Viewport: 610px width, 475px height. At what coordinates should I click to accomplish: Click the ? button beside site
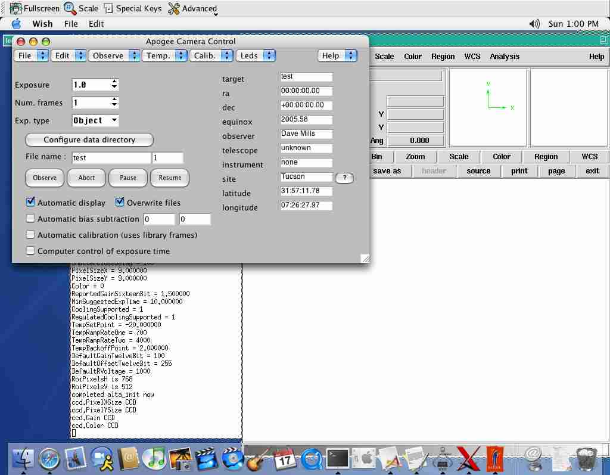click(x=344, y=178)
